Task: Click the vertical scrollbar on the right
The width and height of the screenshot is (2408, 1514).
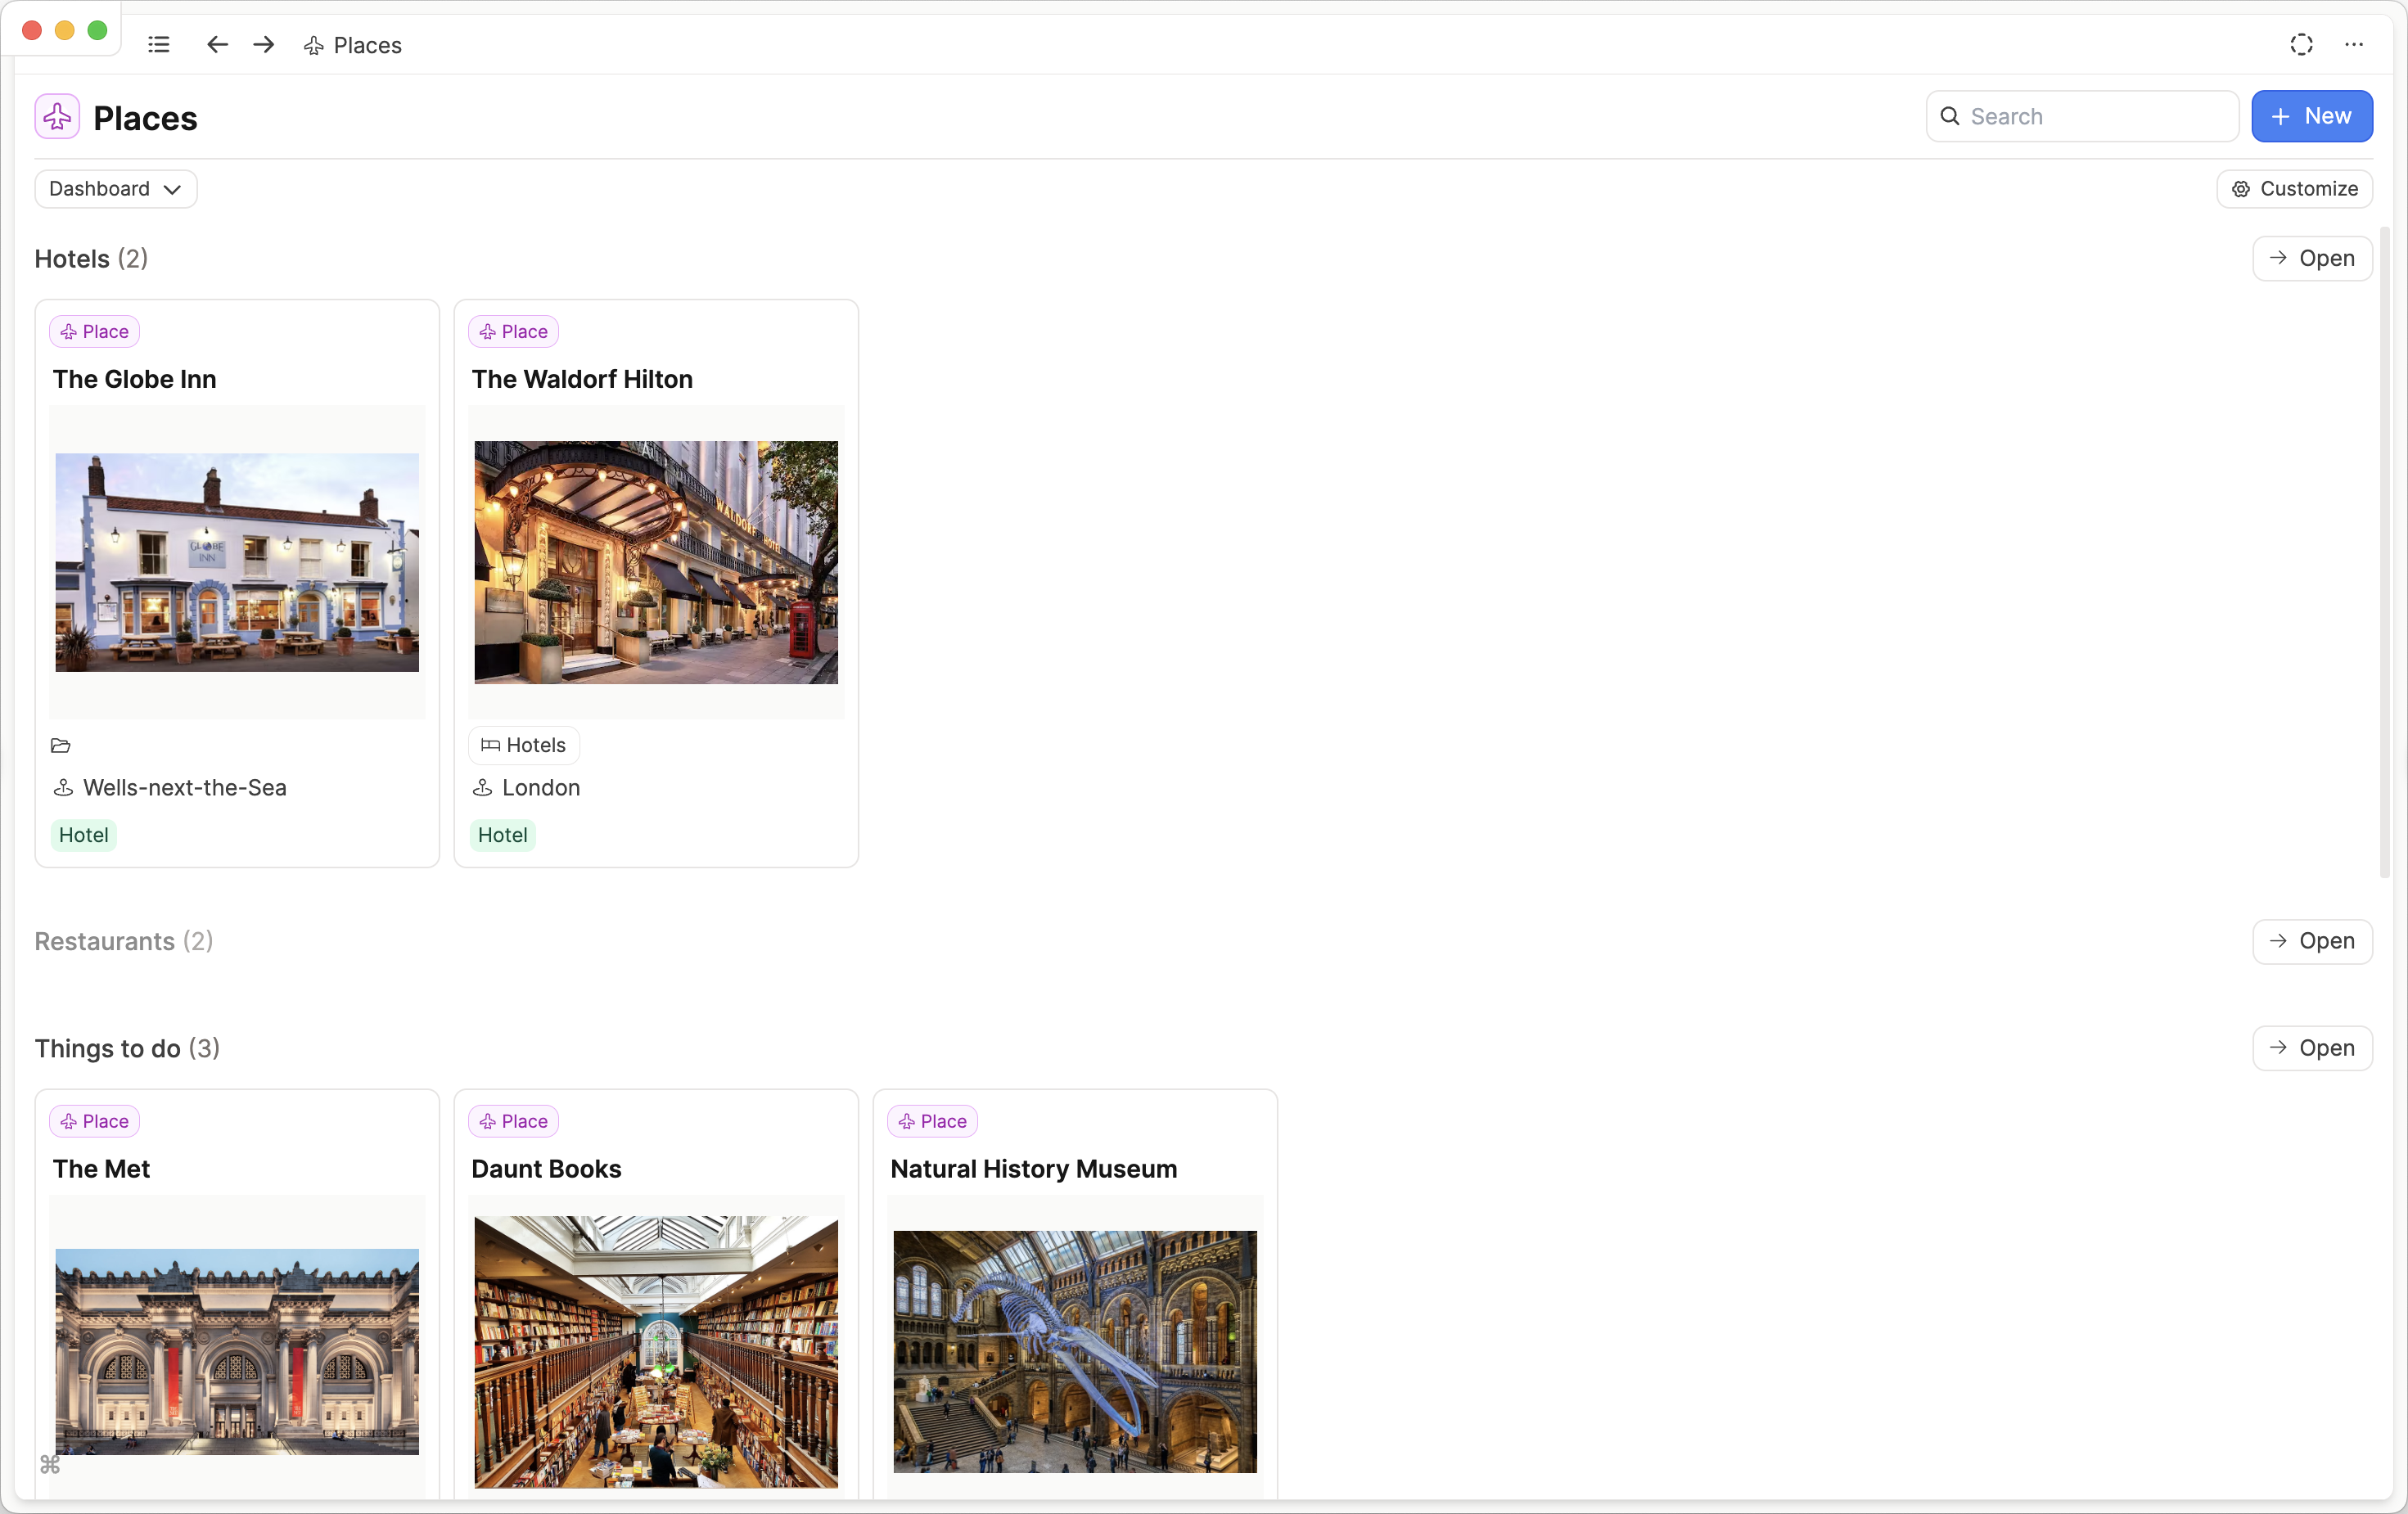Action: click(2385, 552)
